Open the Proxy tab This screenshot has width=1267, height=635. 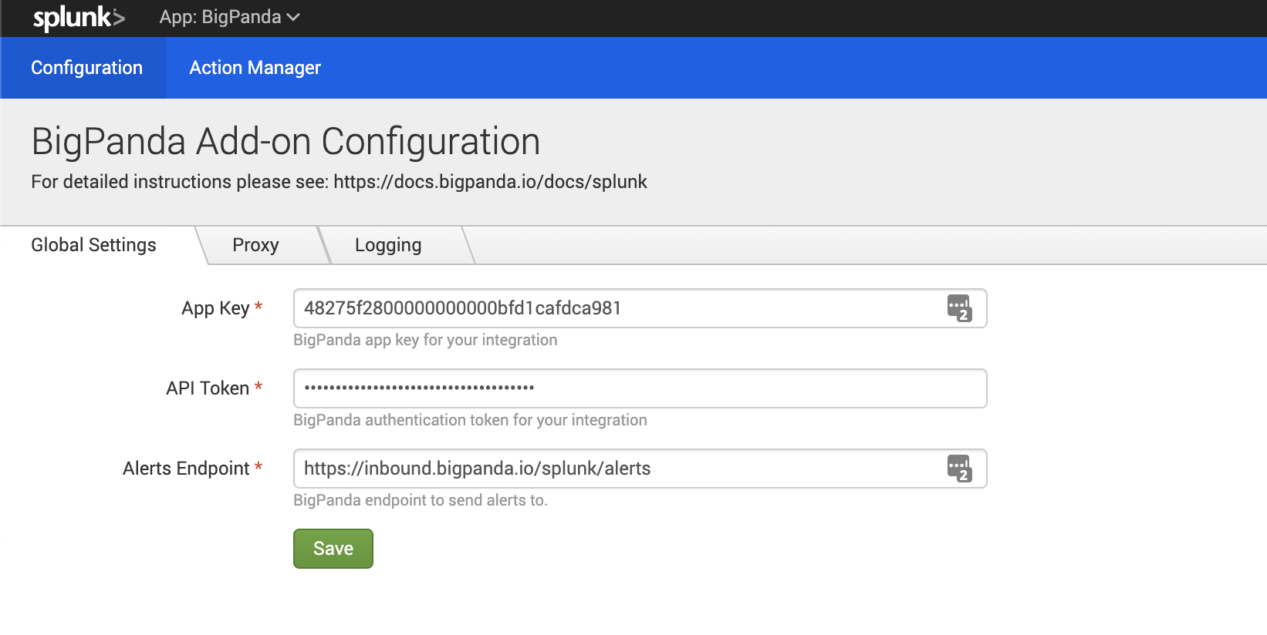[x=255, y=245]
